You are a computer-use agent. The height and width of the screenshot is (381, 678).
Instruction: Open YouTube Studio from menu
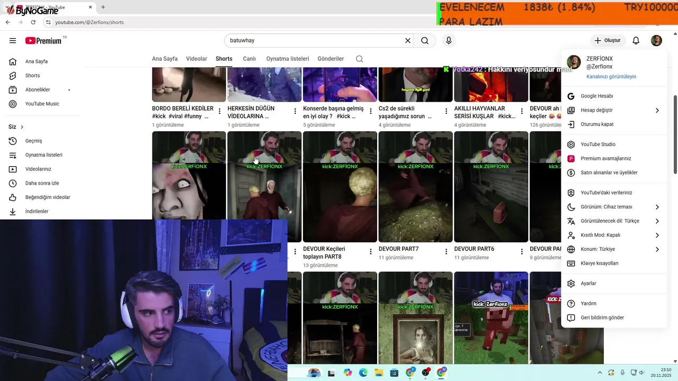(614, 144)
